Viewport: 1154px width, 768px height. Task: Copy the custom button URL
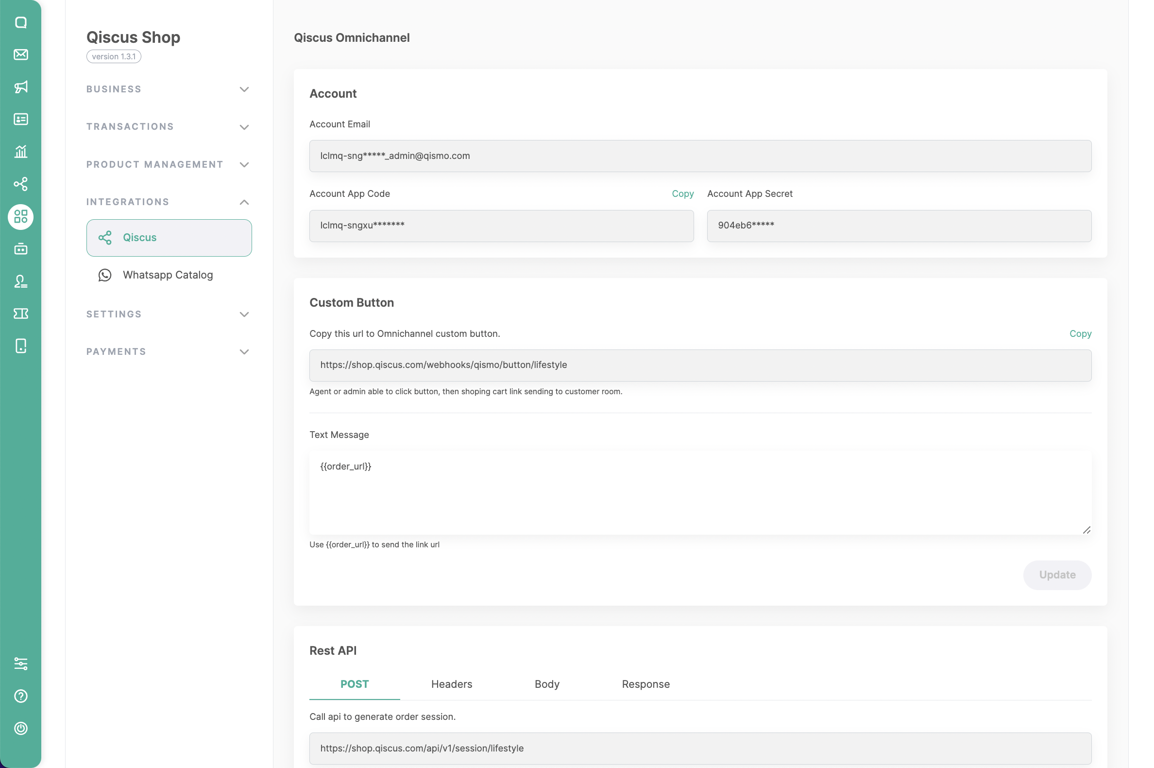1080,333
